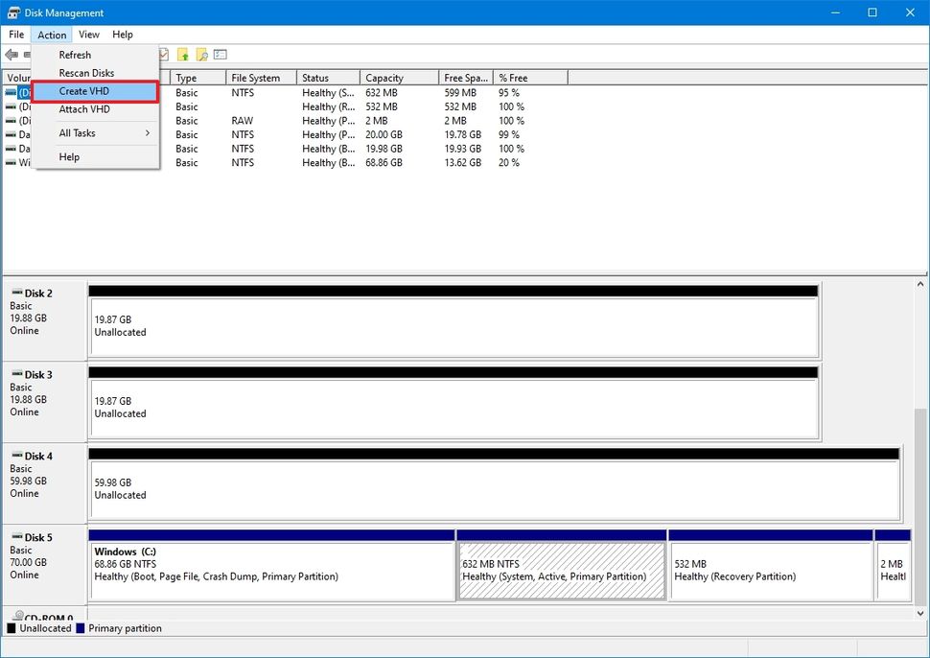Screen dimensions: 930x658
Task: Sort by the Status column header
Action: (x=329, y=78)
